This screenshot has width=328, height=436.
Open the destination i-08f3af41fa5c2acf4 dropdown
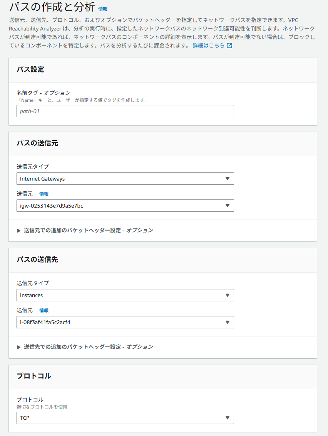(x=125, y=322)
